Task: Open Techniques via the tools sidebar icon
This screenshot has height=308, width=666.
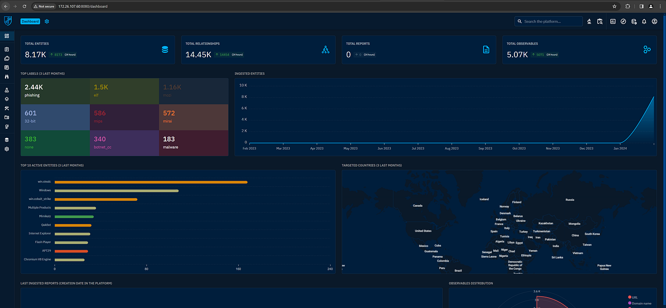Action: tap(6, 108)
